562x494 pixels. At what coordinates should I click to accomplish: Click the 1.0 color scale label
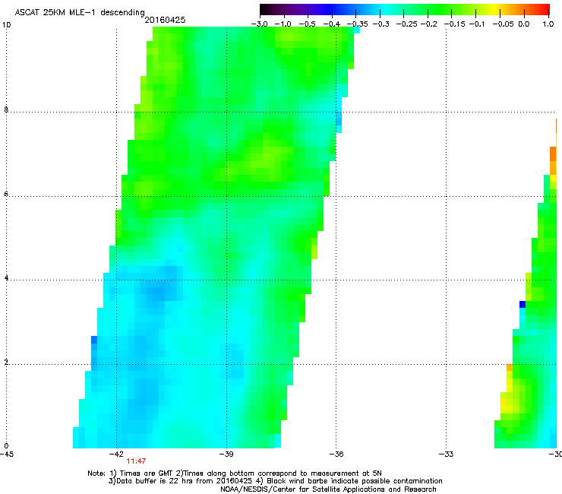548,24
